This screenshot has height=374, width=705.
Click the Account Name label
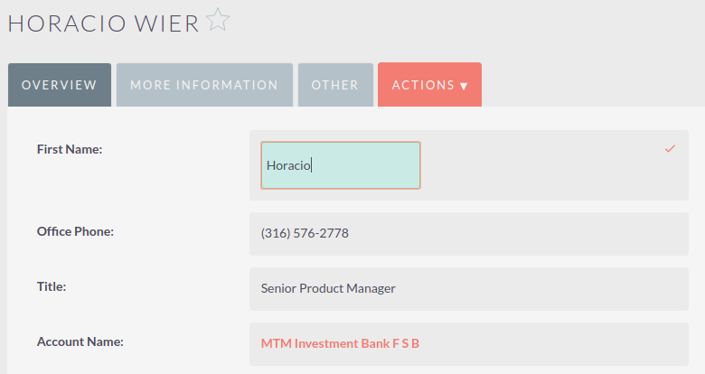[80, 341]
